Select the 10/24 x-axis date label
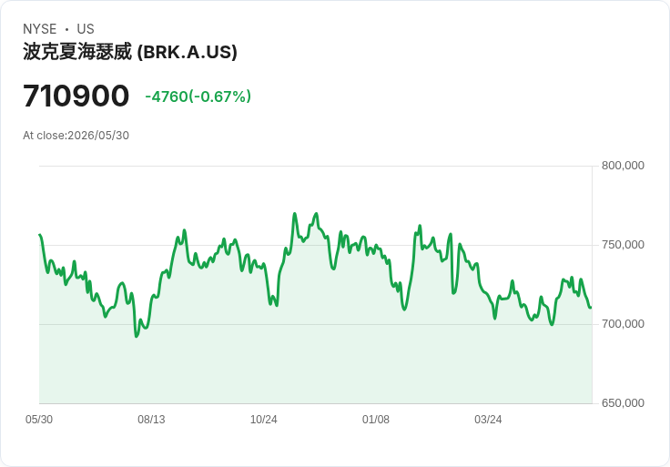670x467 pixels. (x=264, y=420)
